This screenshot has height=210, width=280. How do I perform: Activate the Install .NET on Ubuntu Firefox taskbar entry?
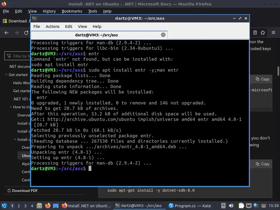(87, 206)
